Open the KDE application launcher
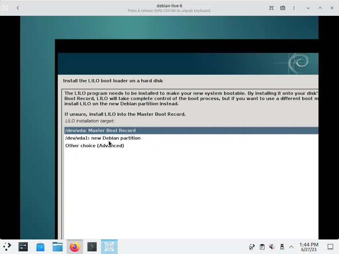 tap(7, 247)
